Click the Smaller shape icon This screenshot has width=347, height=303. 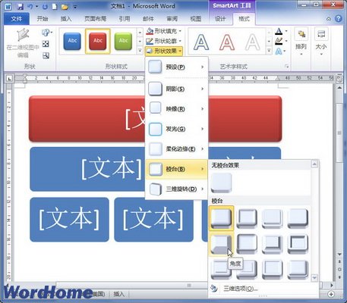click(46, 55)
